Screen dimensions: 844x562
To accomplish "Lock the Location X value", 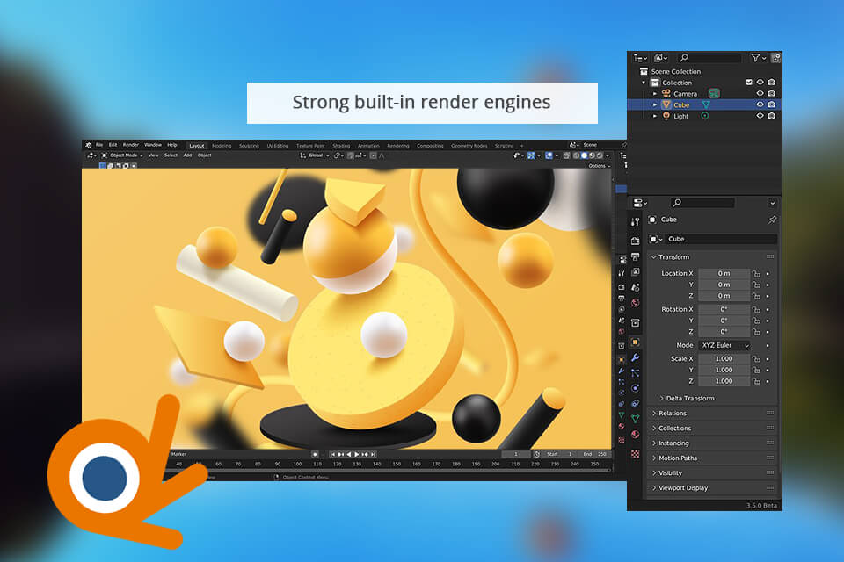I will 756,273.
